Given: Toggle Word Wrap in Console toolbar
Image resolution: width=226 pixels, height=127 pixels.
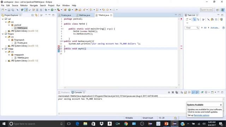Looking at the screenshot, I should (189, 92).
